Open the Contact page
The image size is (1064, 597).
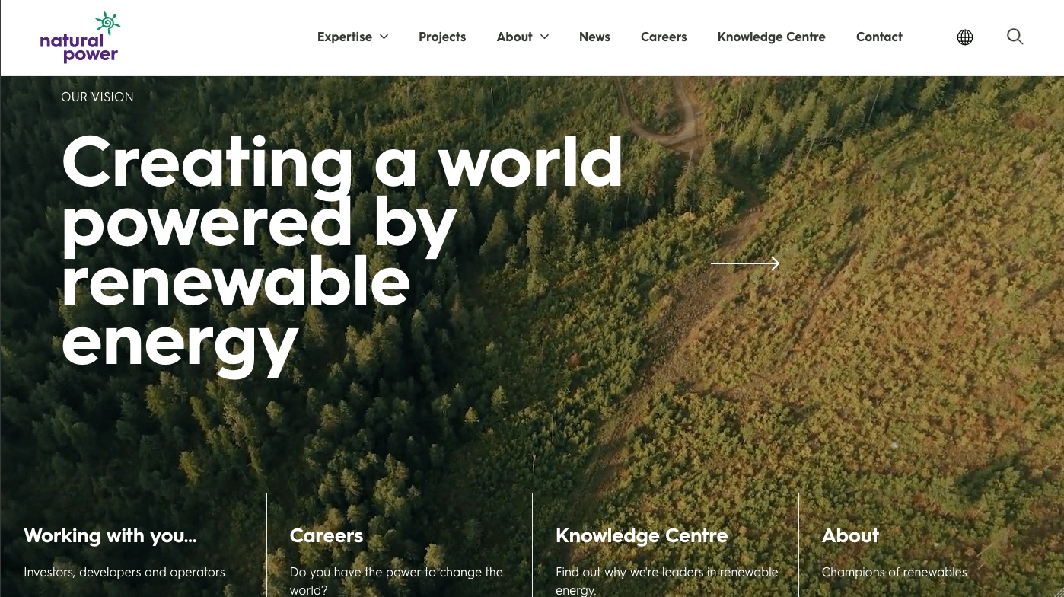[879, 37]
